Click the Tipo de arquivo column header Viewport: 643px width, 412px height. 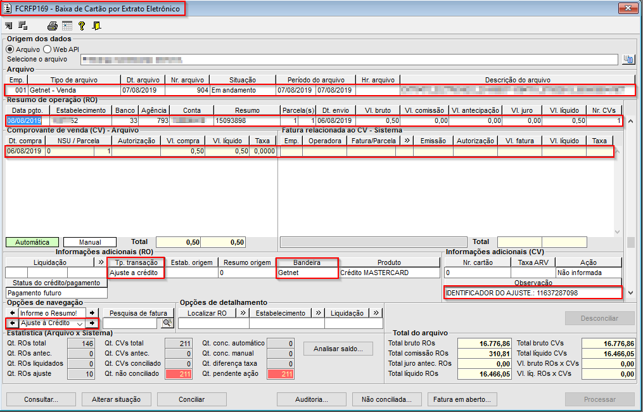pyautogui.click(x=74, y=80)
